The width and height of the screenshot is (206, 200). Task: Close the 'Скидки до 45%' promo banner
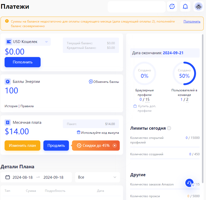coord(115,146)
